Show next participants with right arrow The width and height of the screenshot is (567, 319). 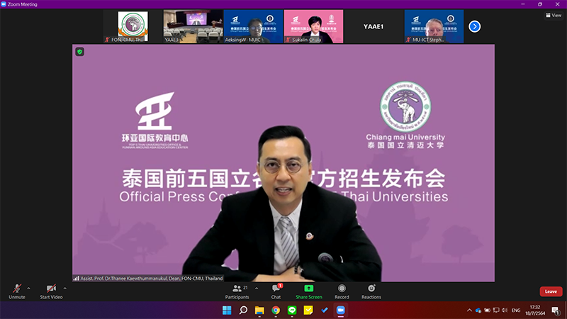pyautogui.click(x=475, y=26)
